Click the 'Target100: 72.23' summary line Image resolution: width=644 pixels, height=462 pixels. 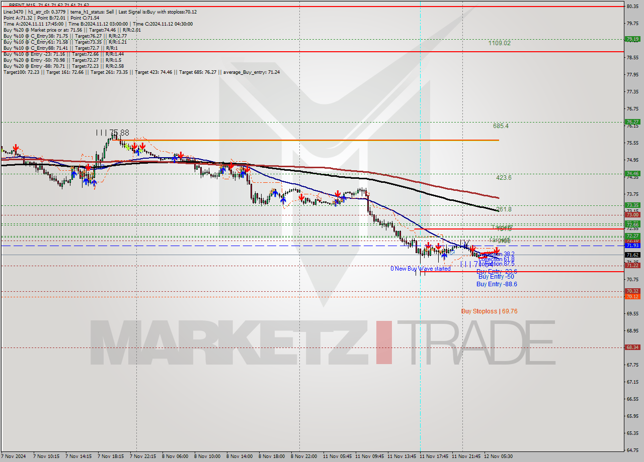[141, 72]
